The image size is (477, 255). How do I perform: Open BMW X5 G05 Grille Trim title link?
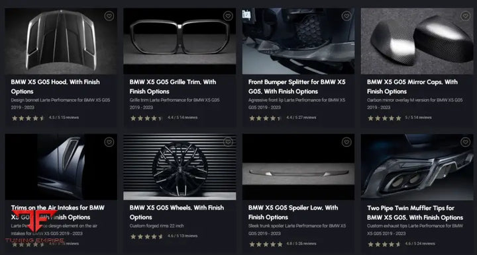pos(173,87)
